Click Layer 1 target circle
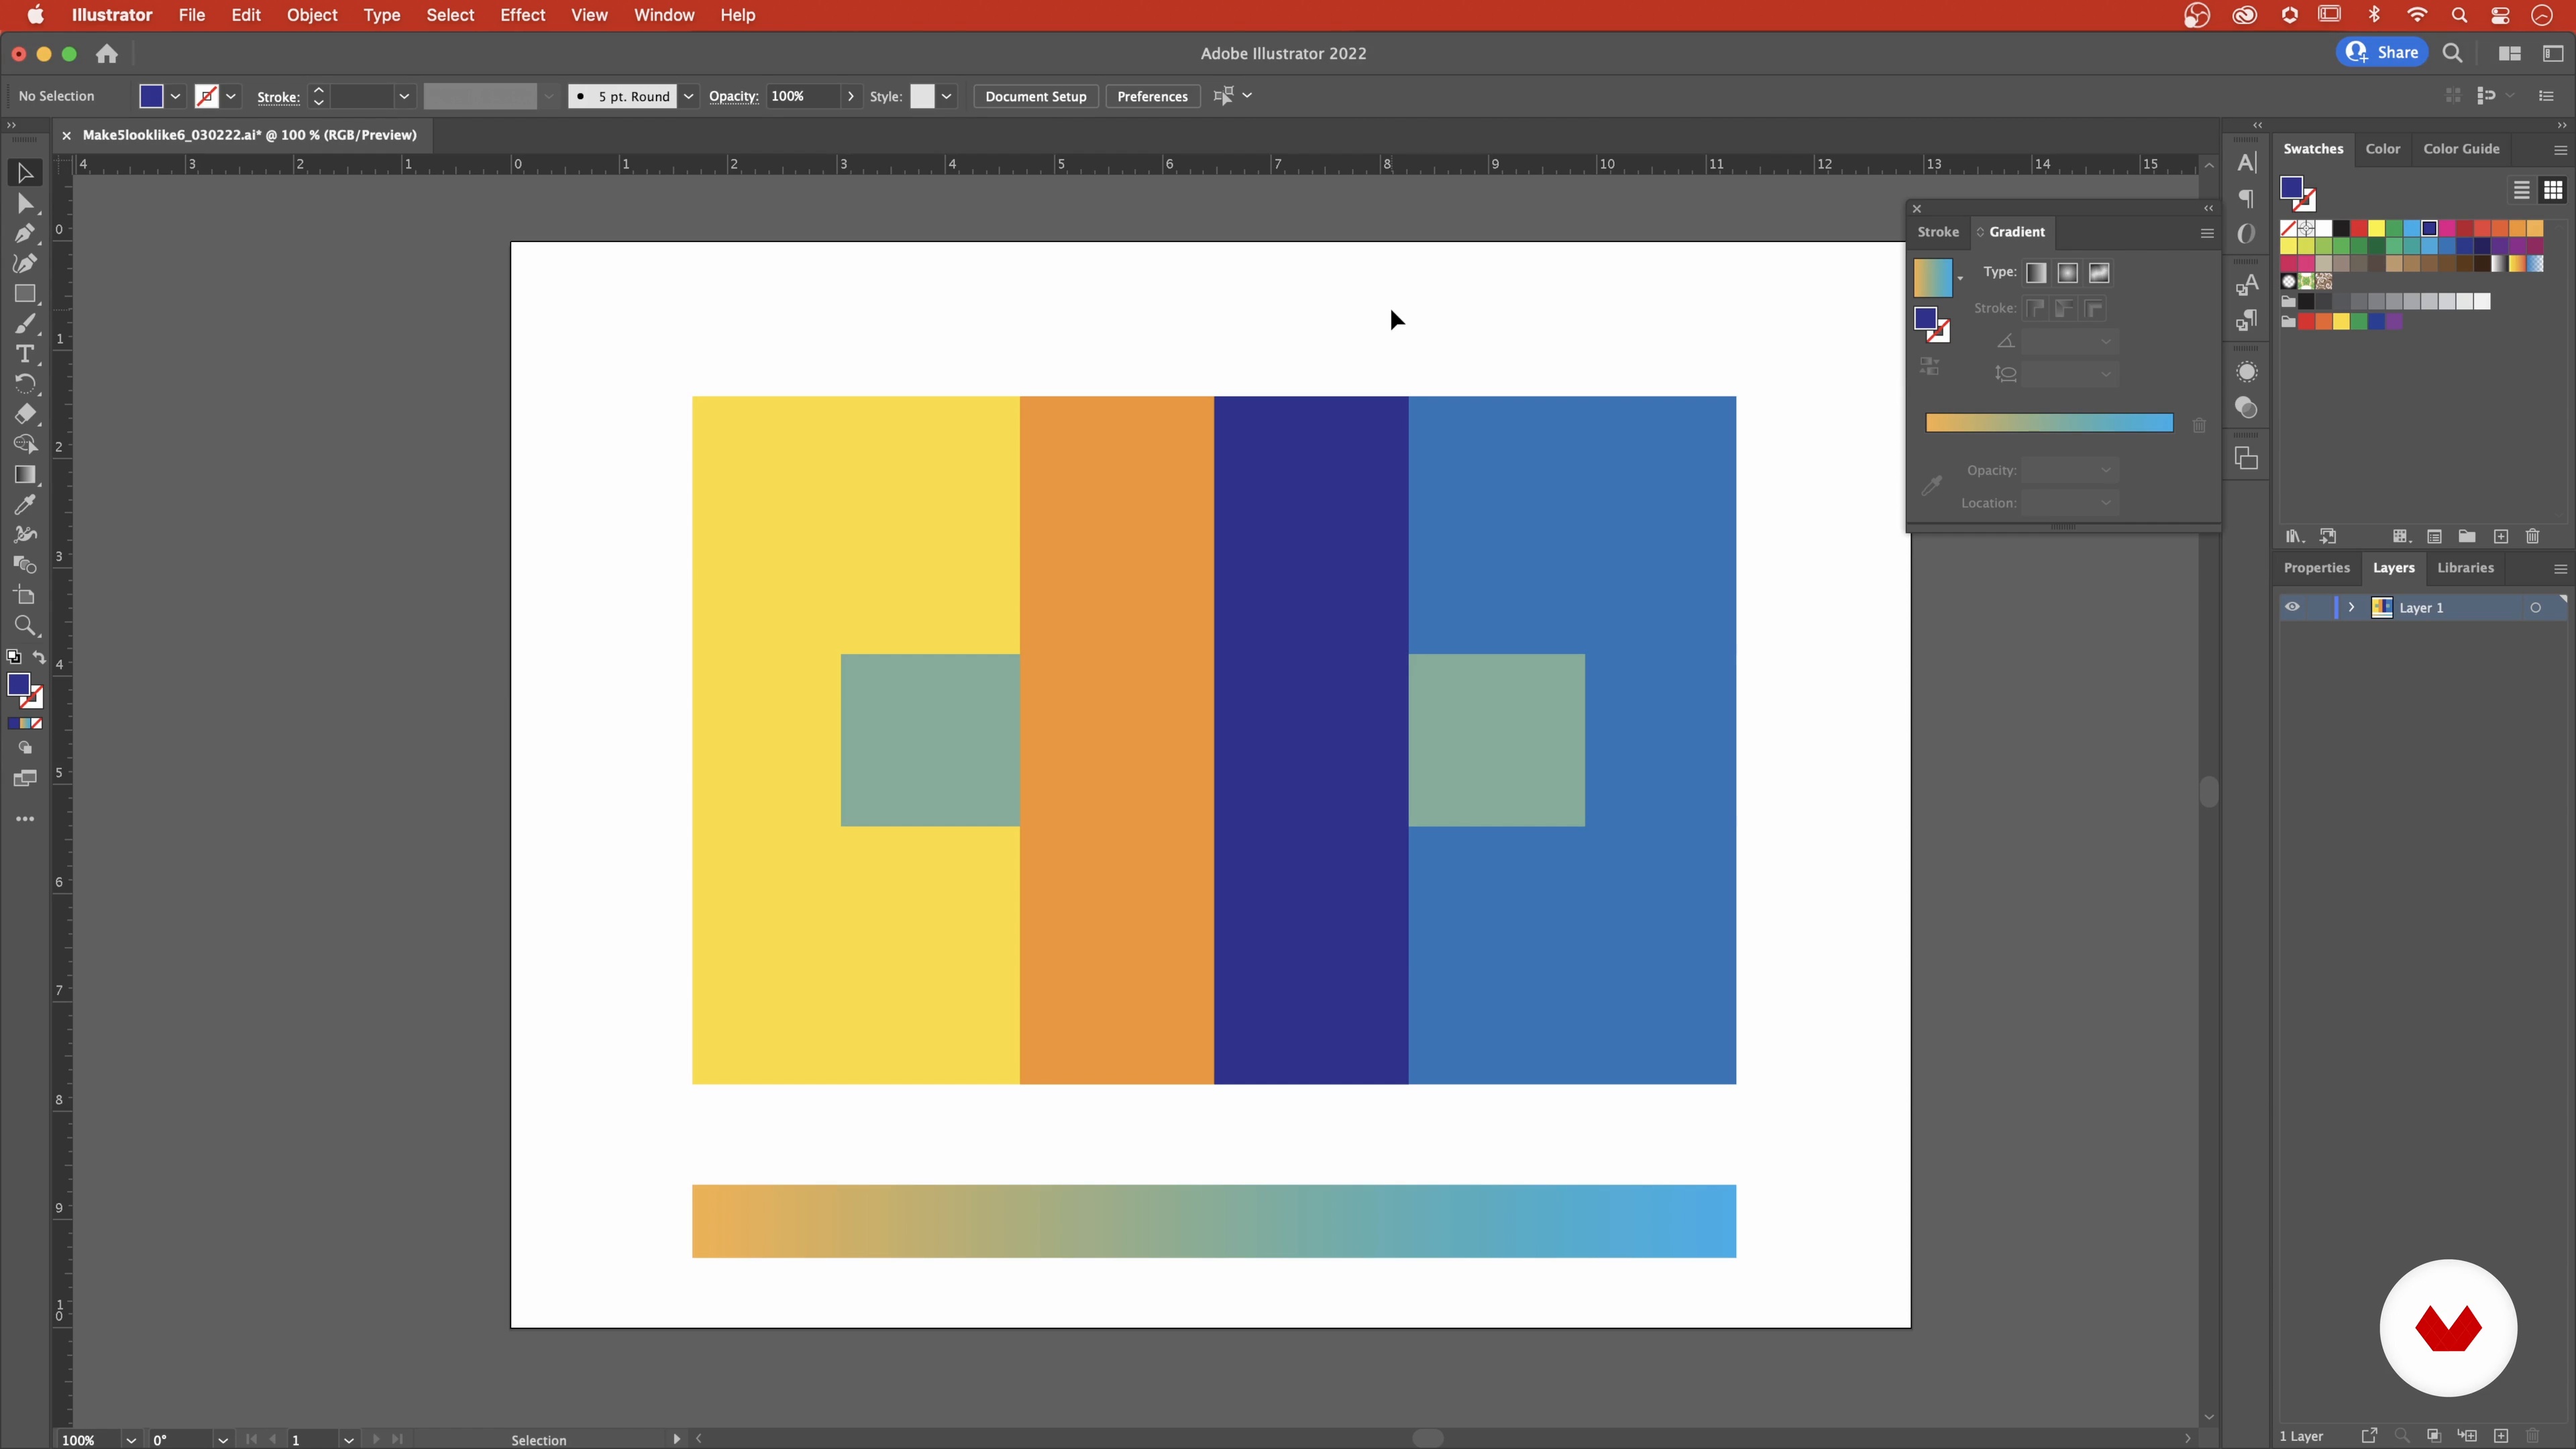Viewport: 2576px width, 1449px height. pyautogui.click(x=2535, y=608)
